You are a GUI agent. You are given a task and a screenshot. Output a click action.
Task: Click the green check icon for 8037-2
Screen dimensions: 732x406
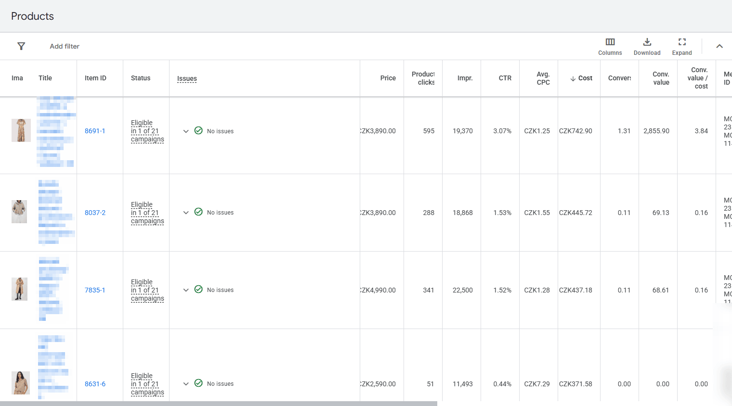pos(198,212)
